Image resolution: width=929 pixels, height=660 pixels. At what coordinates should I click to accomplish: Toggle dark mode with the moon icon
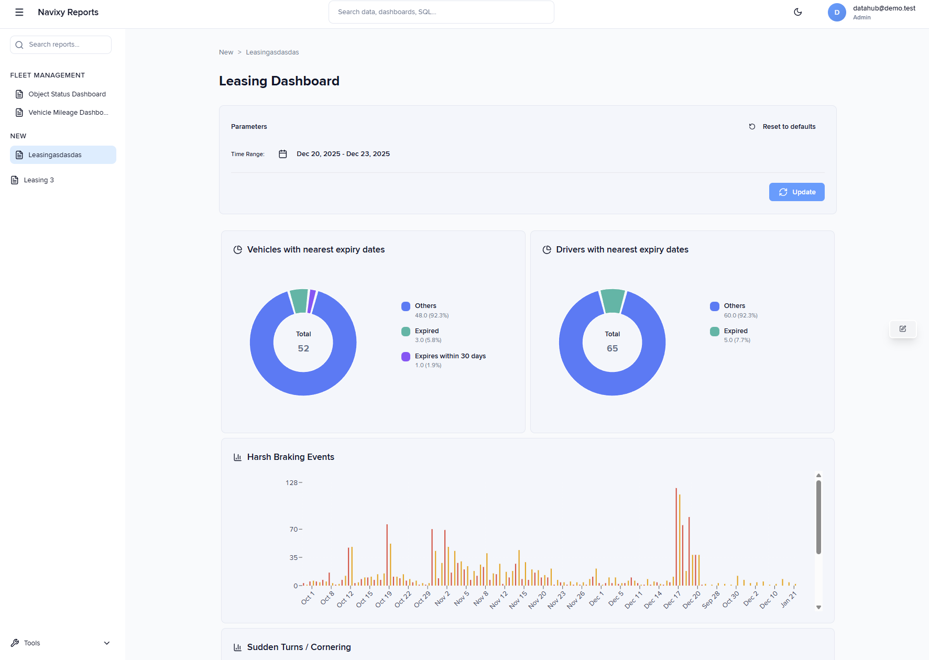(797, 12)
